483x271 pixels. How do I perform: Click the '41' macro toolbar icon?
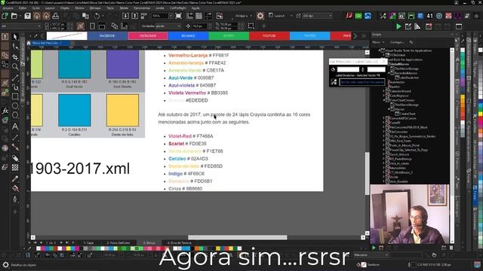(x=429, y=16)
